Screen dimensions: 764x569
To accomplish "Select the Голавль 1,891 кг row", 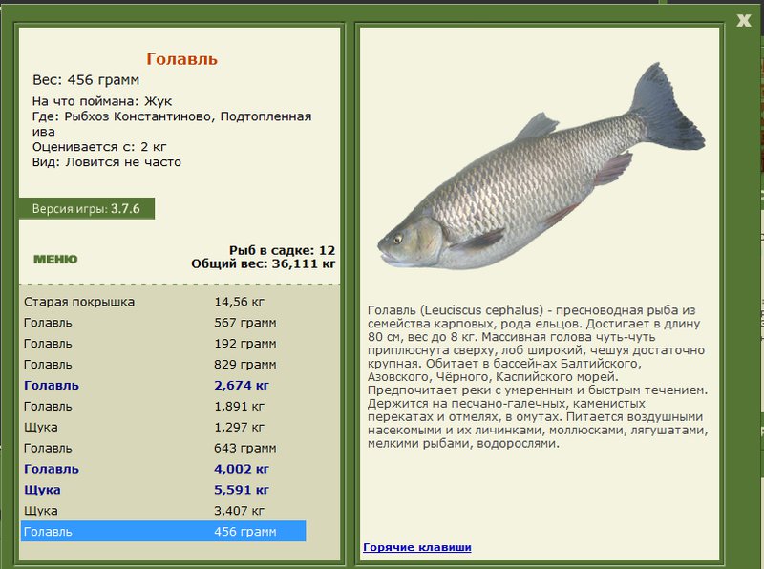I will click(163, 407).
